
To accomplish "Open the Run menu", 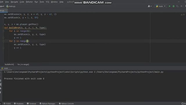I will click(x=36, y=2).
